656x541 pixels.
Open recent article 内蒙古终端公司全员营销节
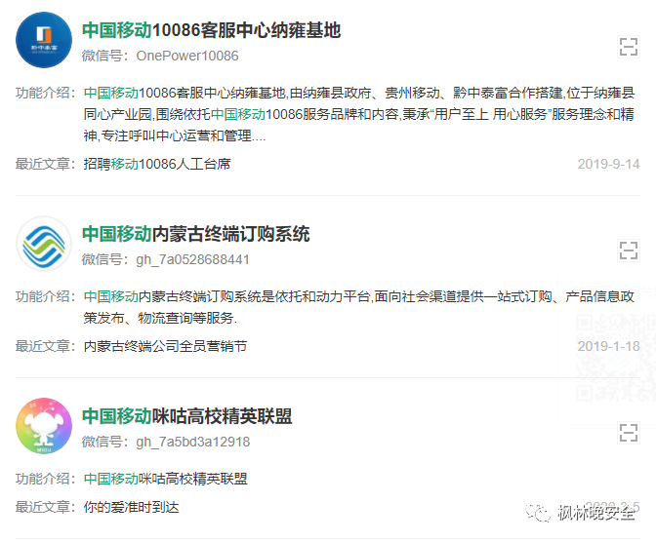(165, 346)
